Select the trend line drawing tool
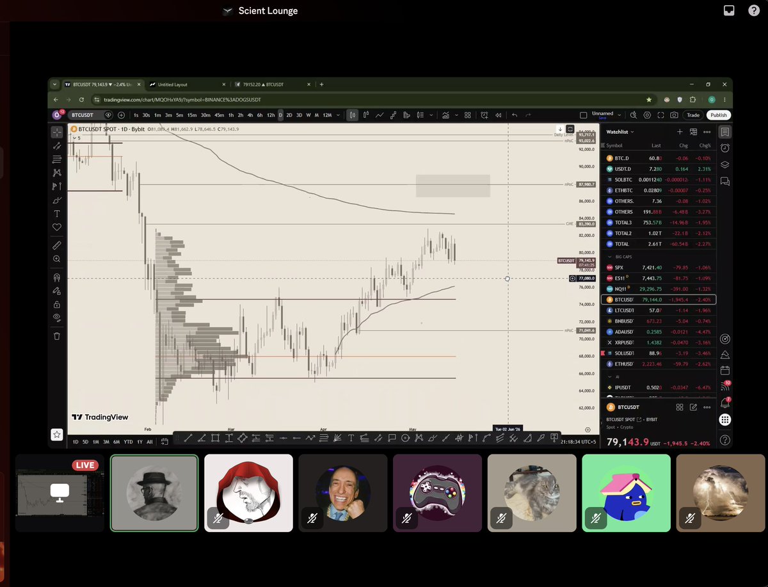Screen dimensions: 768x587 pyautogui.click(x=57, y=145)
